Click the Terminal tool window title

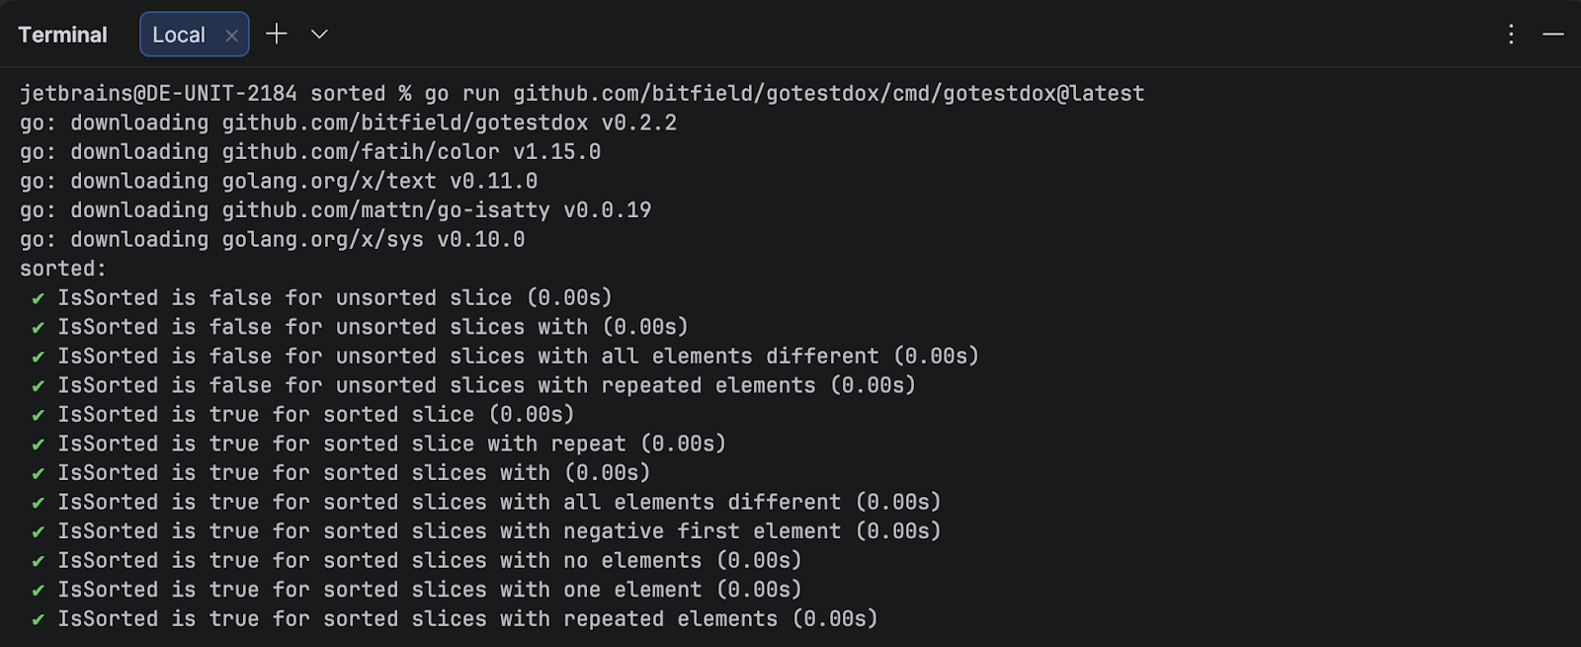tap(62, 35)
